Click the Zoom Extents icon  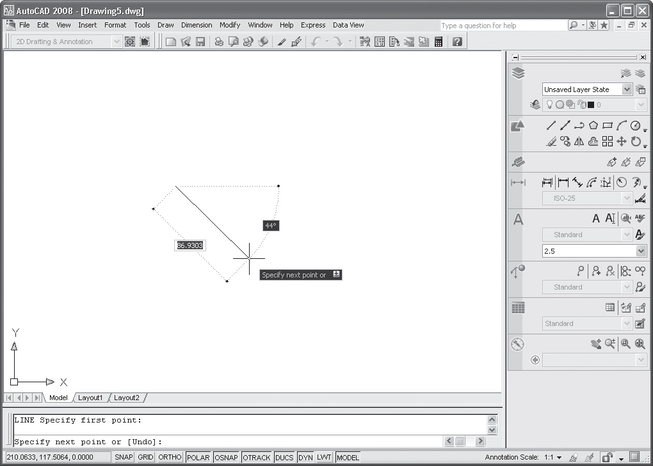pyautogui.click(x=640, y=344)
